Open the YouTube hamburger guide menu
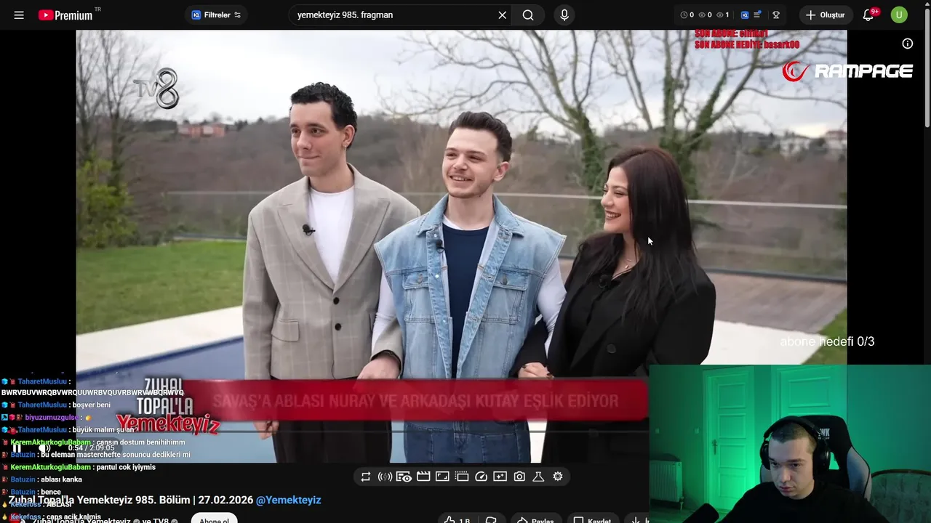931x523 pixels. tap(19, 15)
